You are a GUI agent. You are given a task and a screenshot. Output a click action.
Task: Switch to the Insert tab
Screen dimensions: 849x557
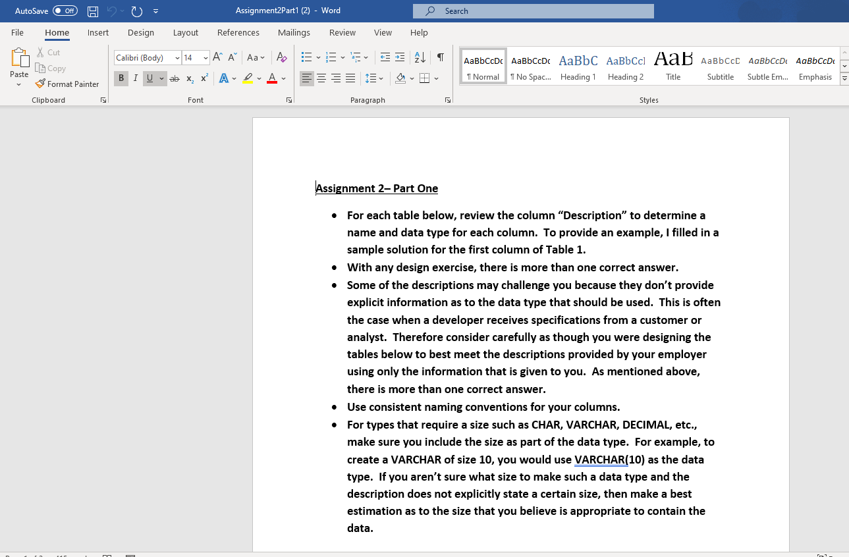(x=98, y=32)
